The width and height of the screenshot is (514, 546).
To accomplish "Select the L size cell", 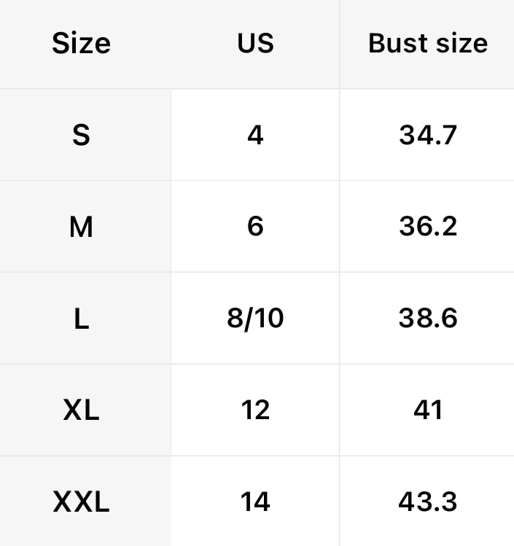I will pyautogui.click(x=81, y=319).
